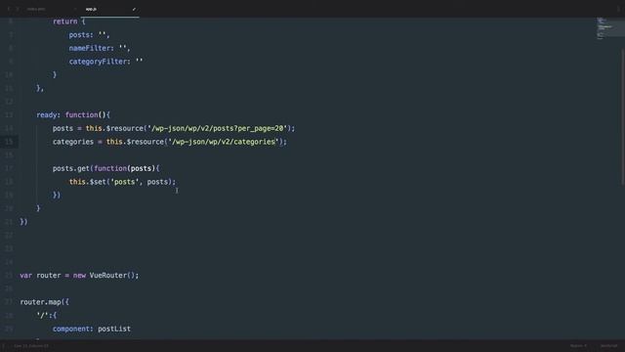The height and width of the screenshot is (352, 625).
Task: Close the app.js tab via its modified marker
Action: [x=134, y=9]
